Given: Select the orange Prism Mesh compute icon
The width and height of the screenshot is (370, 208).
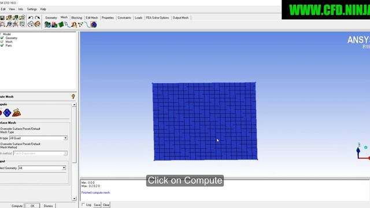Looking at the screenshot, I should 17,113.
